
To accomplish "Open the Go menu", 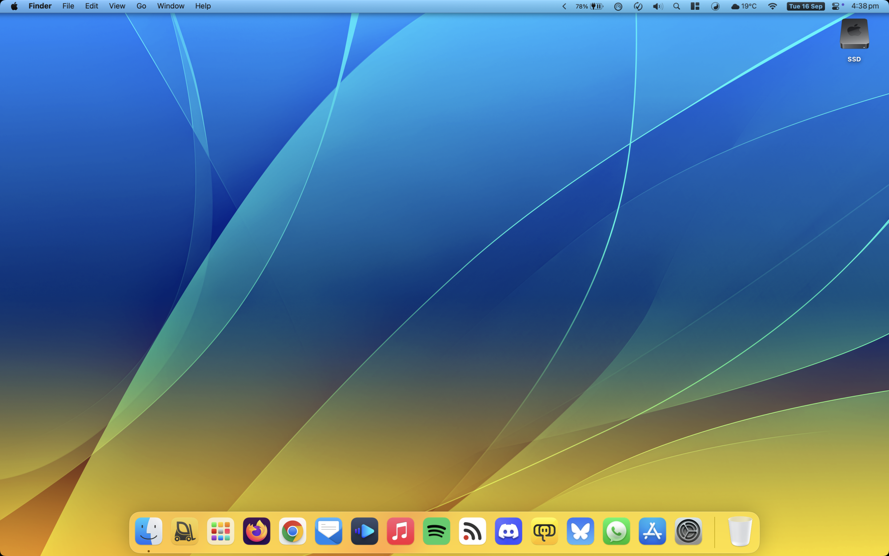I will click(x=141, y=6).
